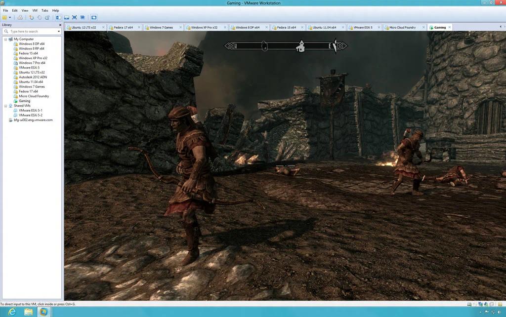
Task: Toggle the library sidebar view icon
Action: [58, 17]
